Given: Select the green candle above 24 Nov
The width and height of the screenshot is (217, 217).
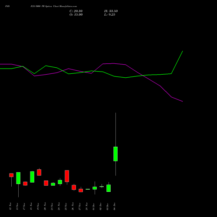Looking at the screenshot, I should 60,182.
